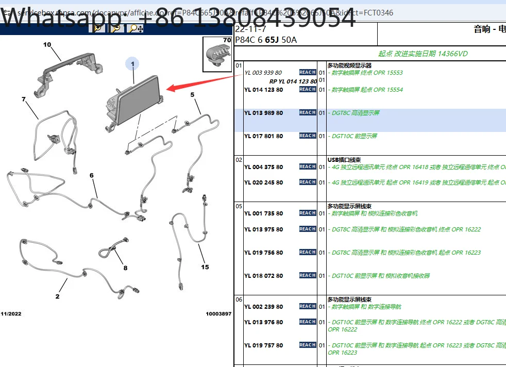Click the zoom in magnifier icon
The height and width of the screenshot is (367, 506).
(x=97, y=28)
